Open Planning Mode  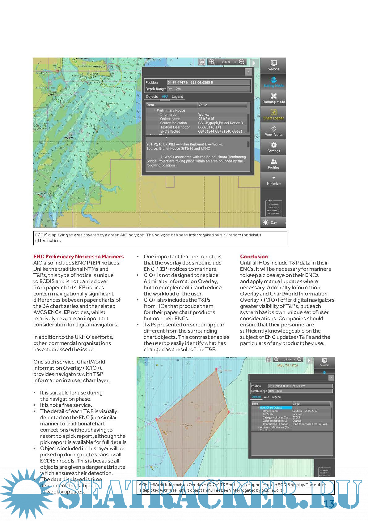[273, 98]
